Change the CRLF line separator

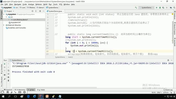(159, 92)
